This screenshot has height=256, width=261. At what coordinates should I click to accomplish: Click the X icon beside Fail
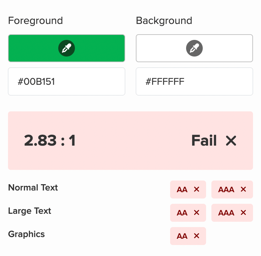point(231,141)
